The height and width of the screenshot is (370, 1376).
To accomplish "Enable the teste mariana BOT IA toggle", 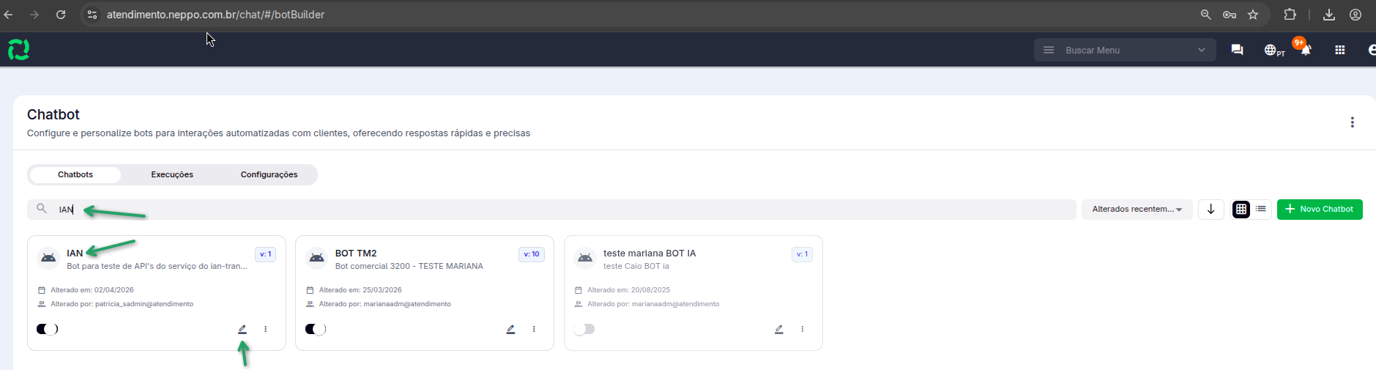I will click(584, 329).
